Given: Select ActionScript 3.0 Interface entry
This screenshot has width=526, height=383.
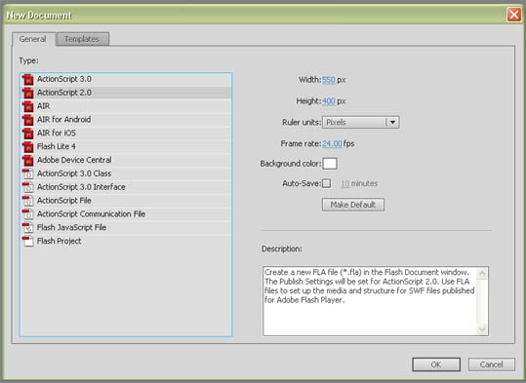Looking at the screenshot, I should coord(126,187).
